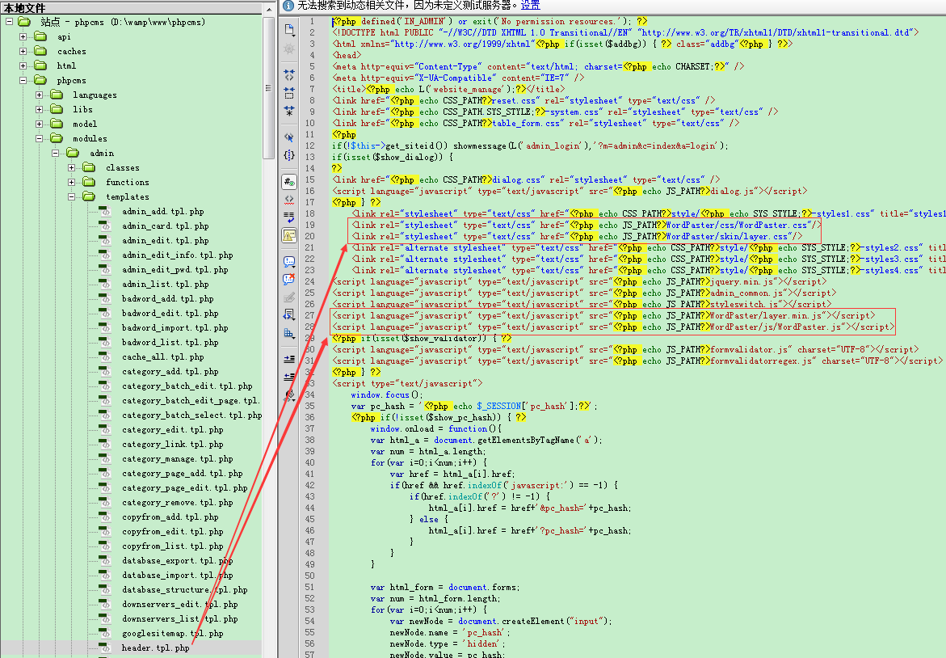Click file icon beside admin_list.tpl.php
This screenshot has height=658, width=946.
coord(105,284)
